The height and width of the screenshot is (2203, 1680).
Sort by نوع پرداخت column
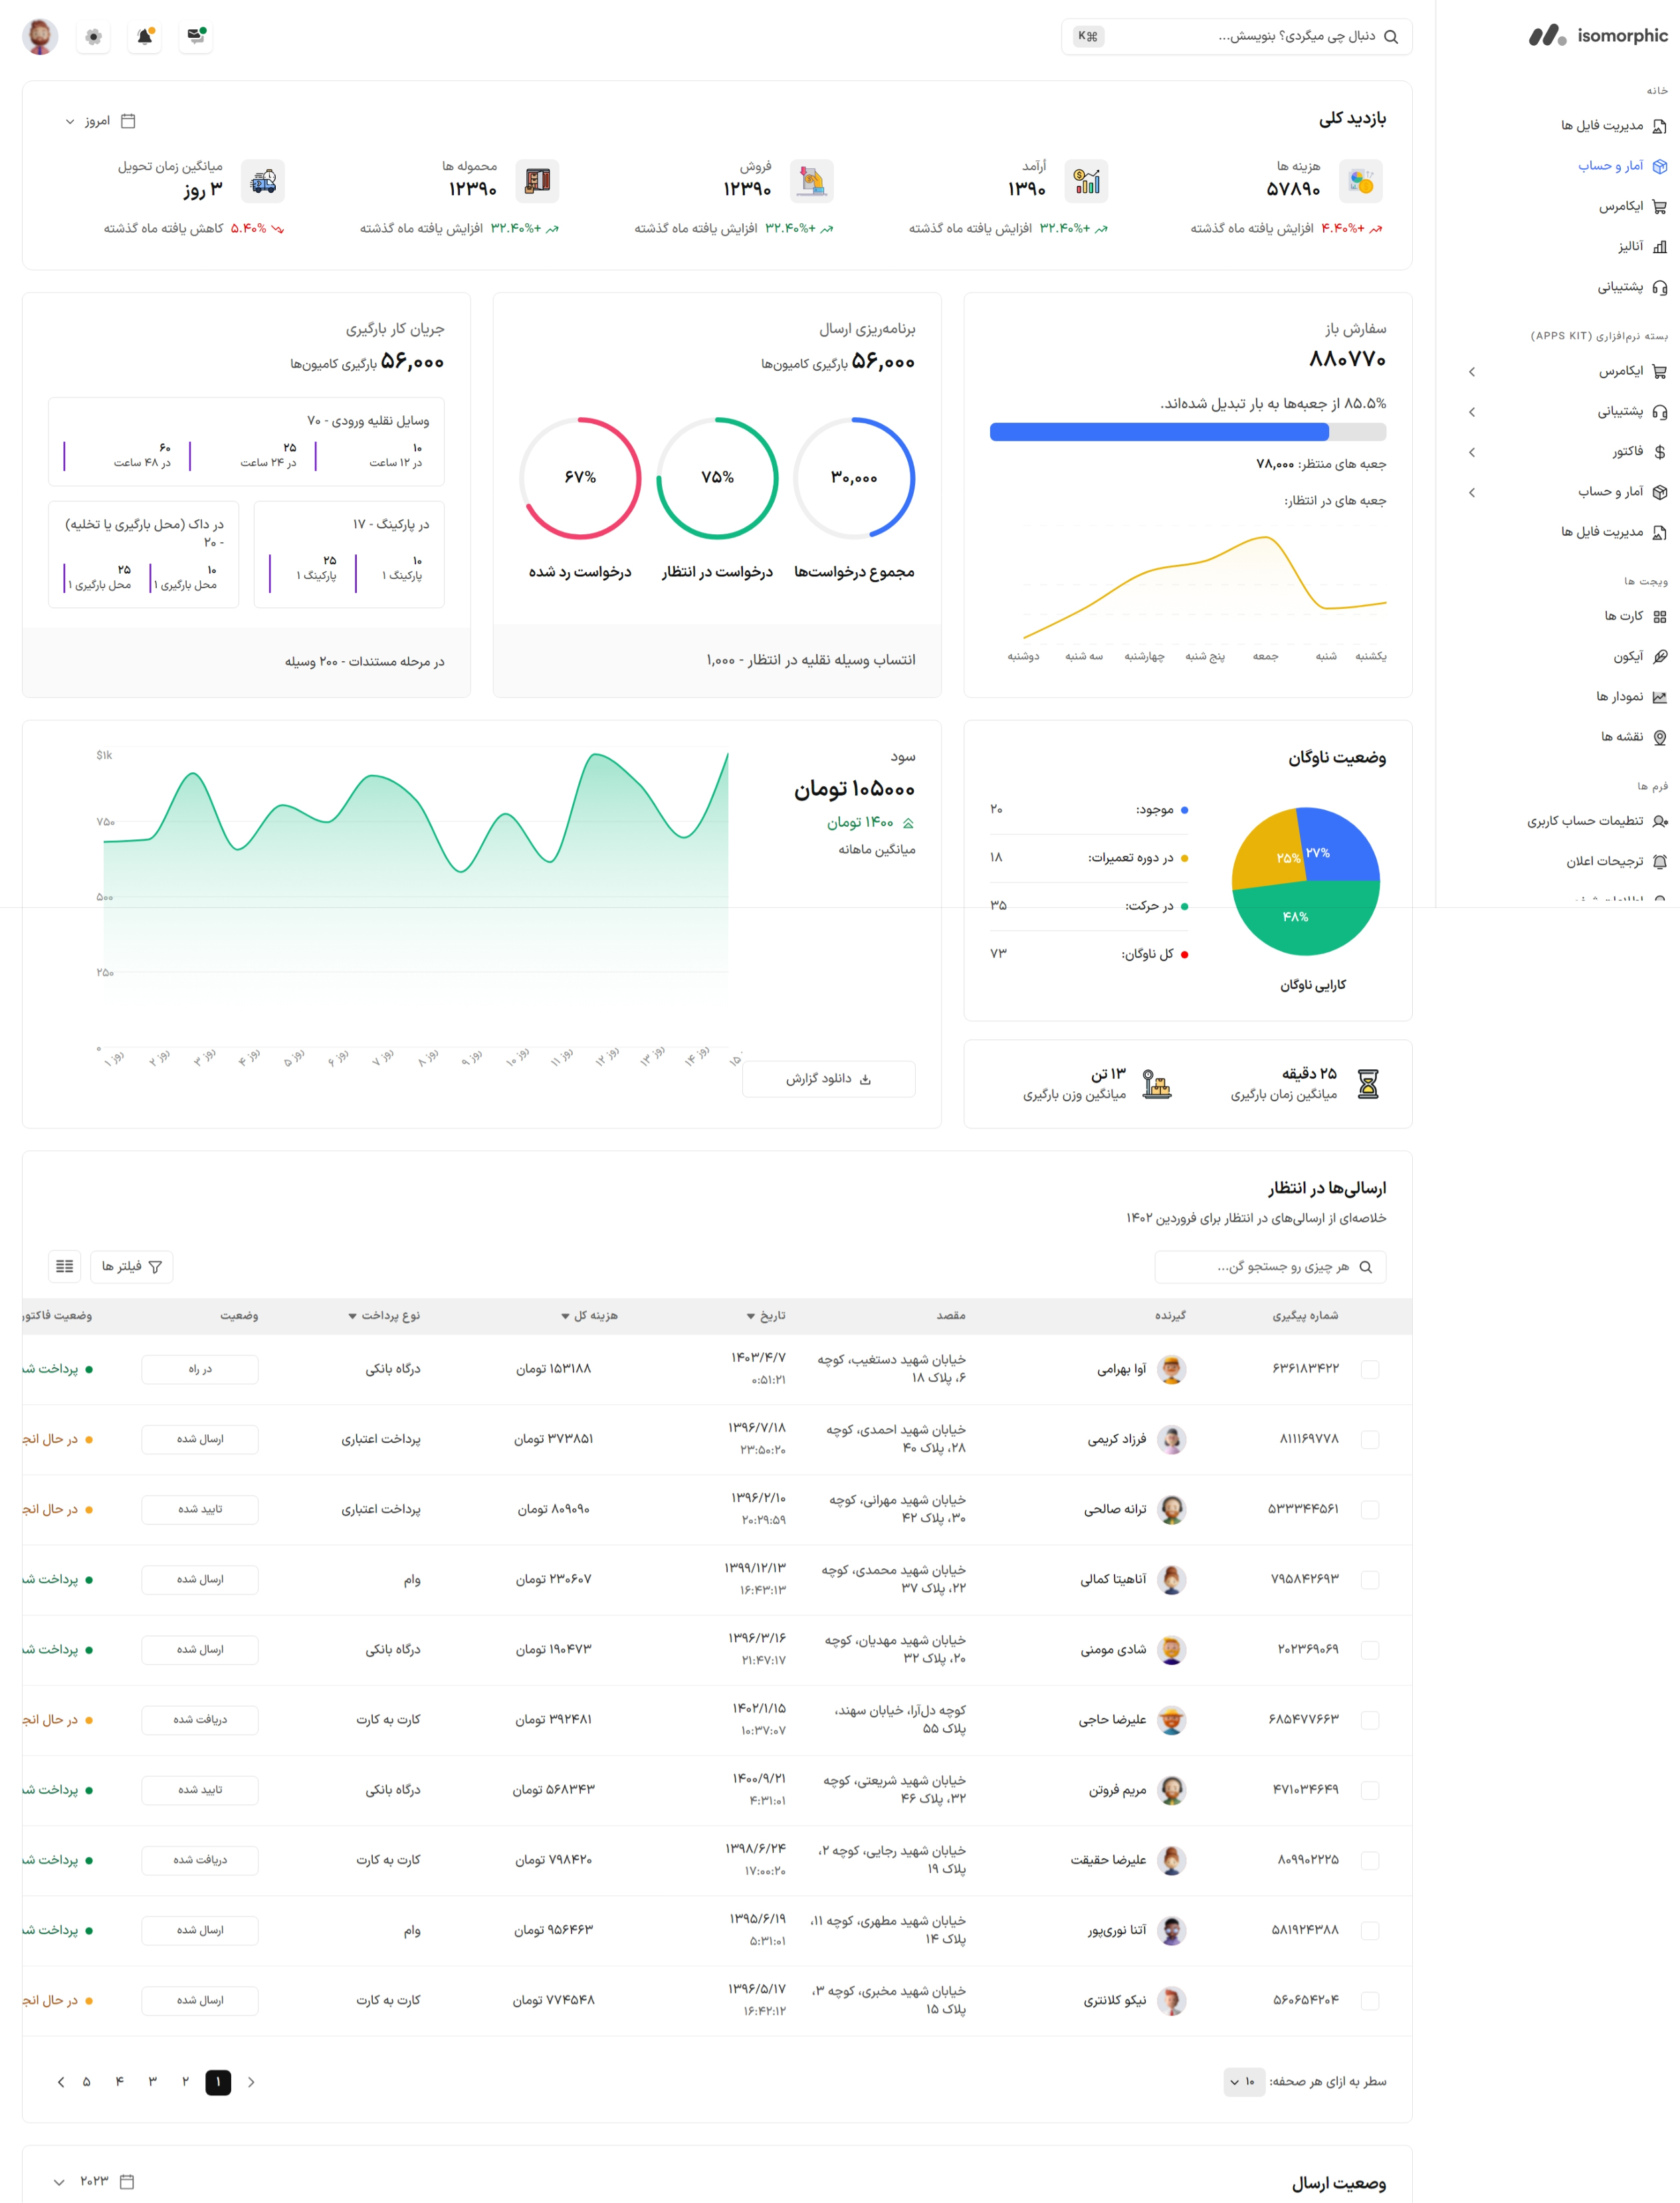click(x=384, y=1316)
